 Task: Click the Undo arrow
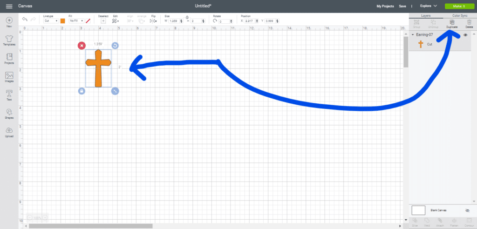pyautogui.click(x=24, y=20)
